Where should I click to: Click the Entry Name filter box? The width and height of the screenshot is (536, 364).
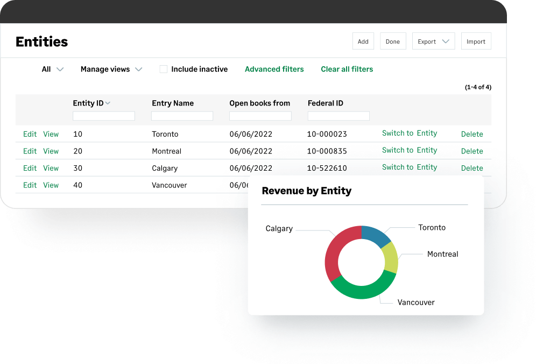pos(182,116)
